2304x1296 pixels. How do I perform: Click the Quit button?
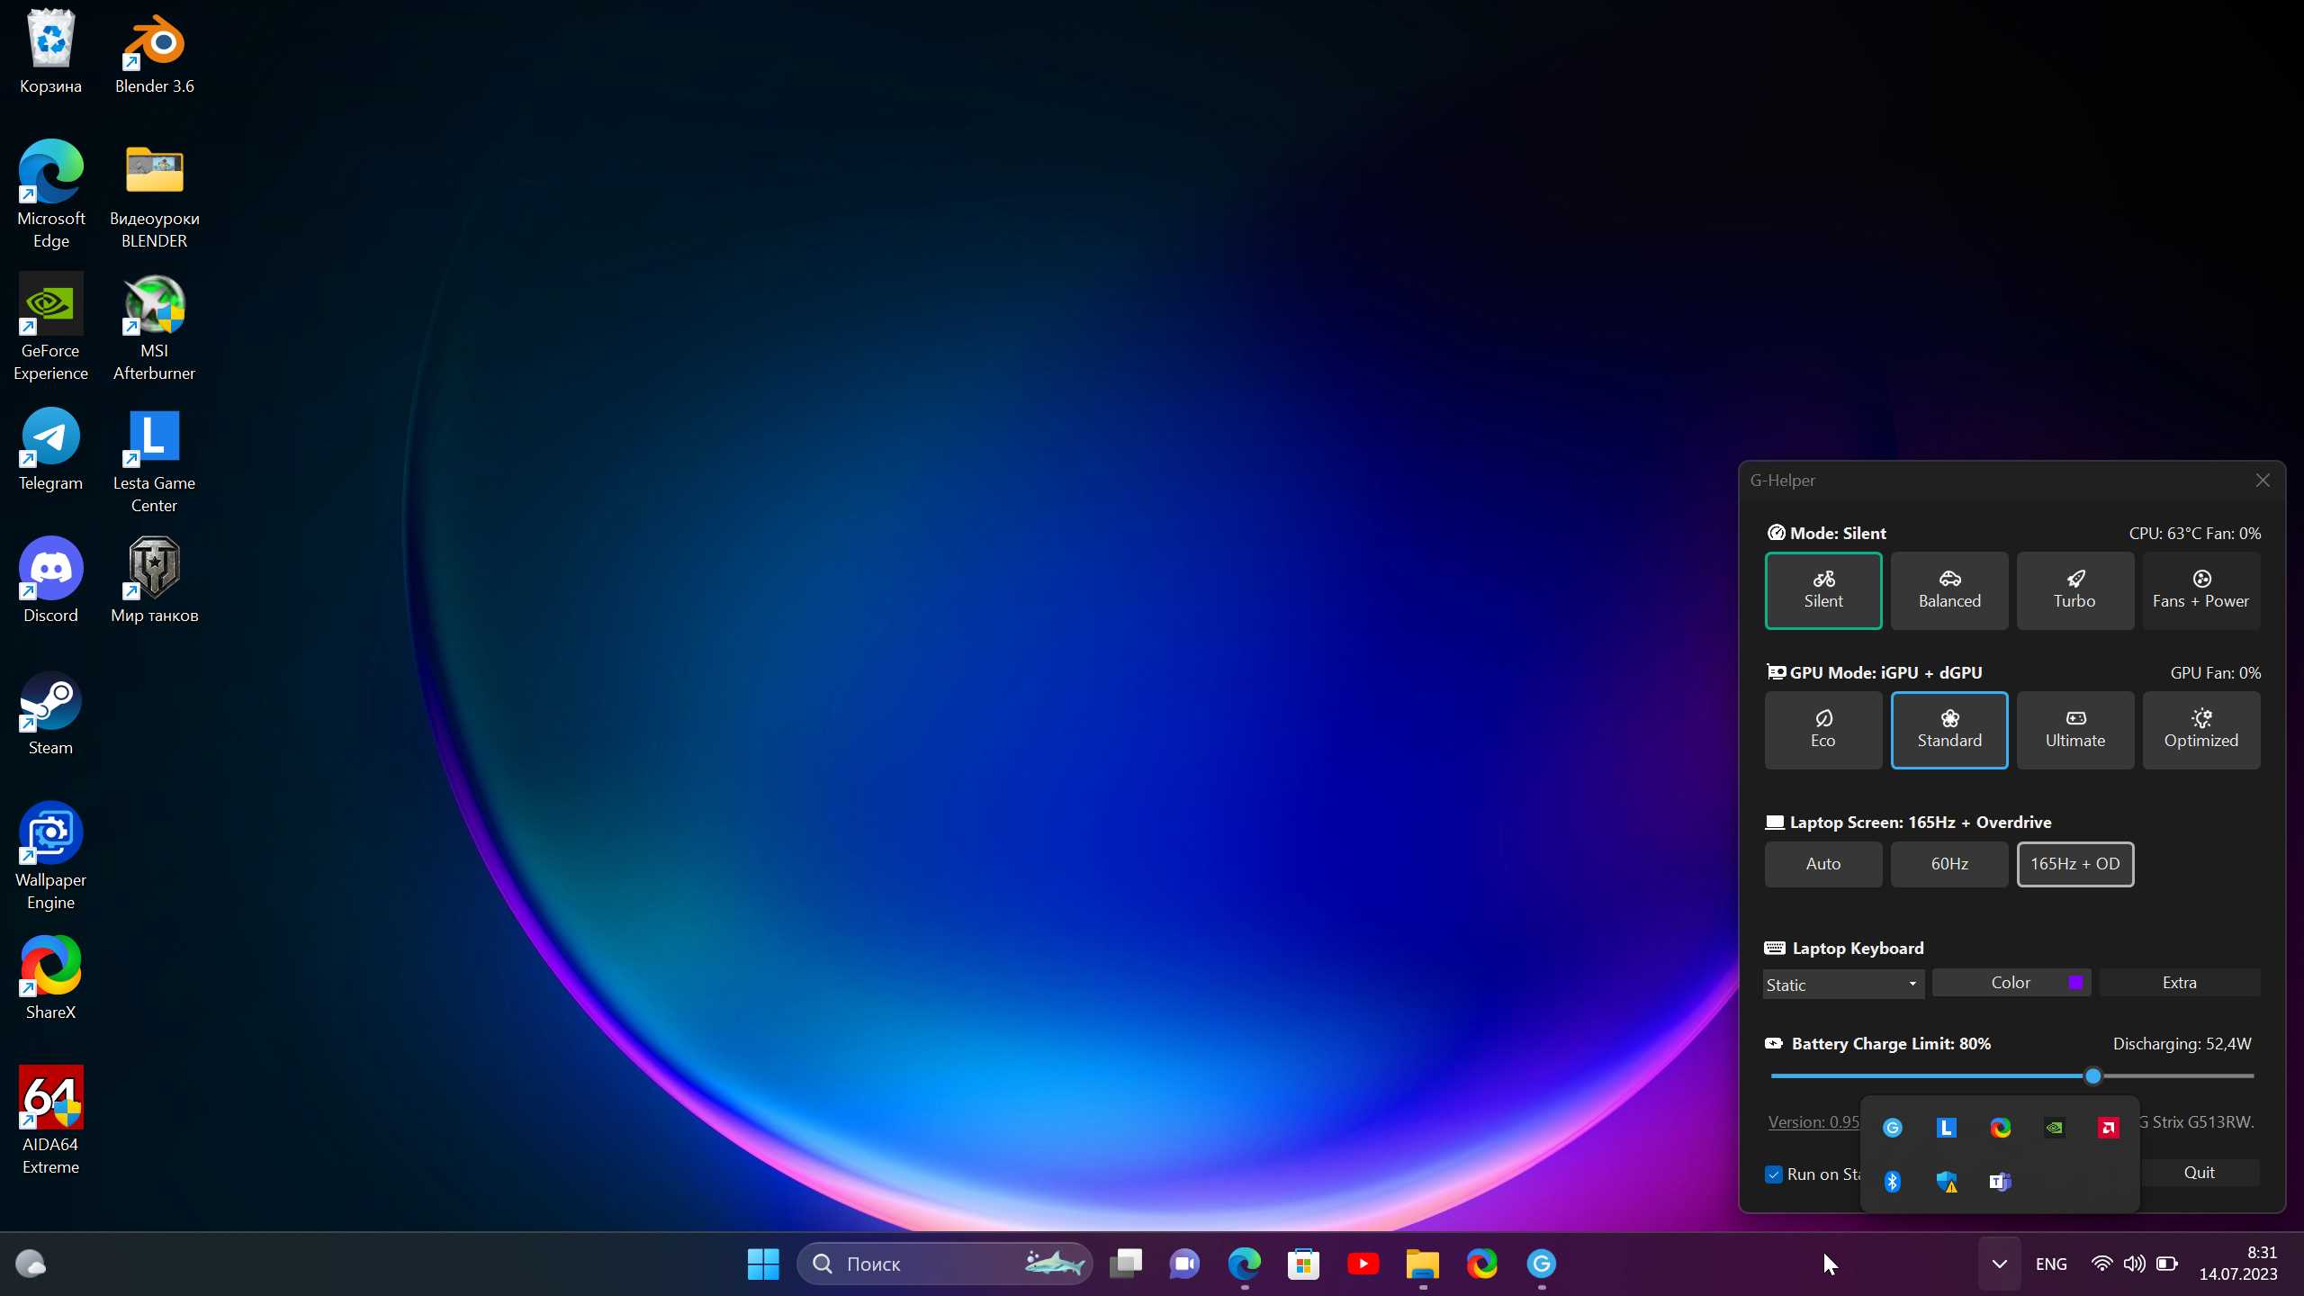tap(2199, 1173)
